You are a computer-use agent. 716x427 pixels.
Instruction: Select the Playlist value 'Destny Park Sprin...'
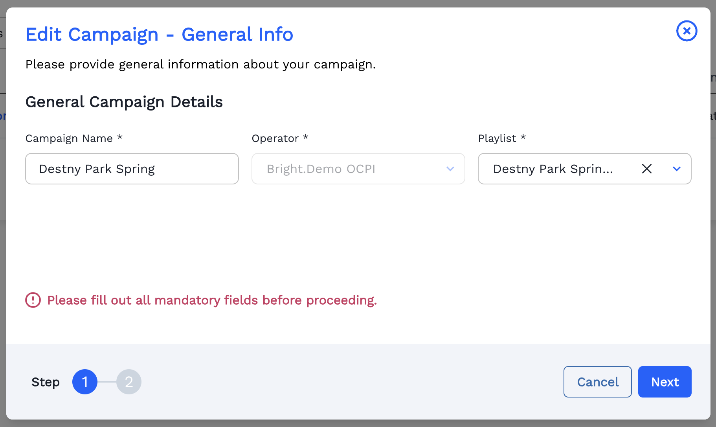point(553,169)
